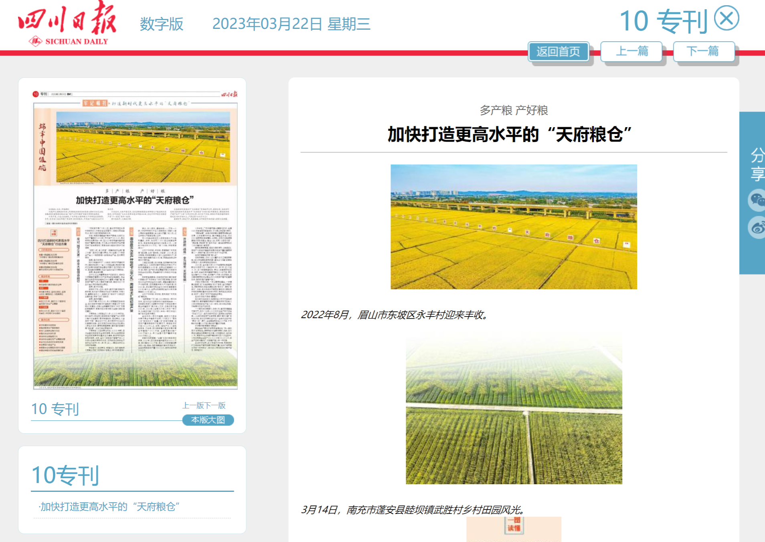Screen dimensions: 765x542
Task: Open article link 加快打造更高水平的"天府粮仓" in list
Action: (x=110, y=507)
